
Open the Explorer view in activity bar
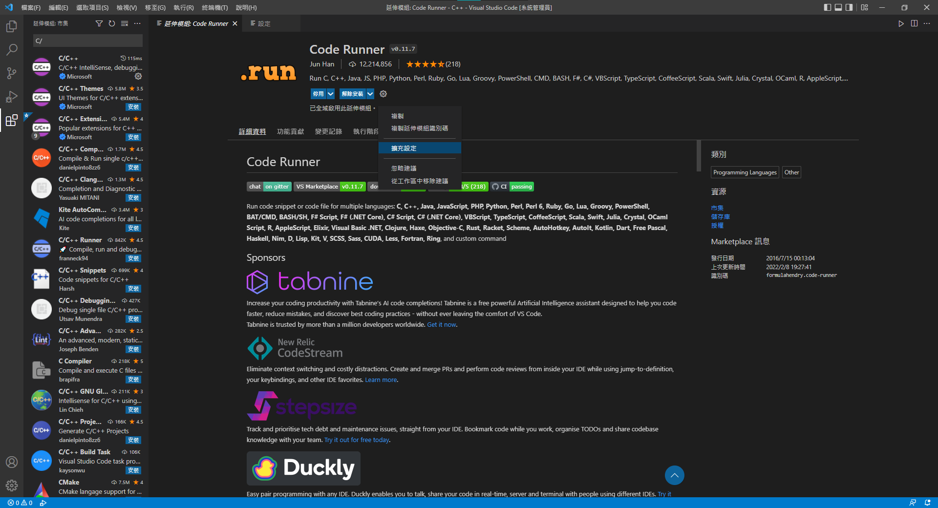(12, 26)
